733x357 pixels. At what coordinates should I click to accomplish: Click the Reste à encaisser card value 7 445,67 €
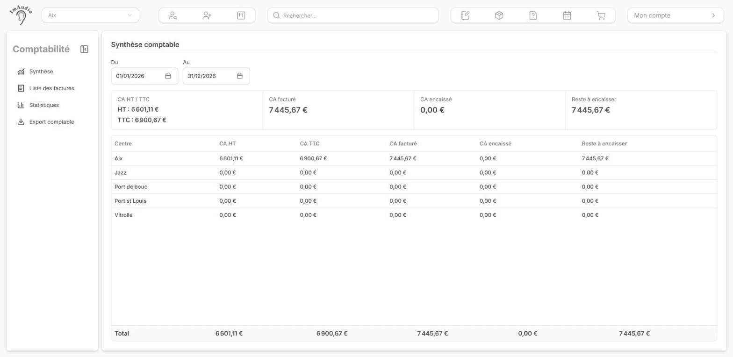coord(591,110)
